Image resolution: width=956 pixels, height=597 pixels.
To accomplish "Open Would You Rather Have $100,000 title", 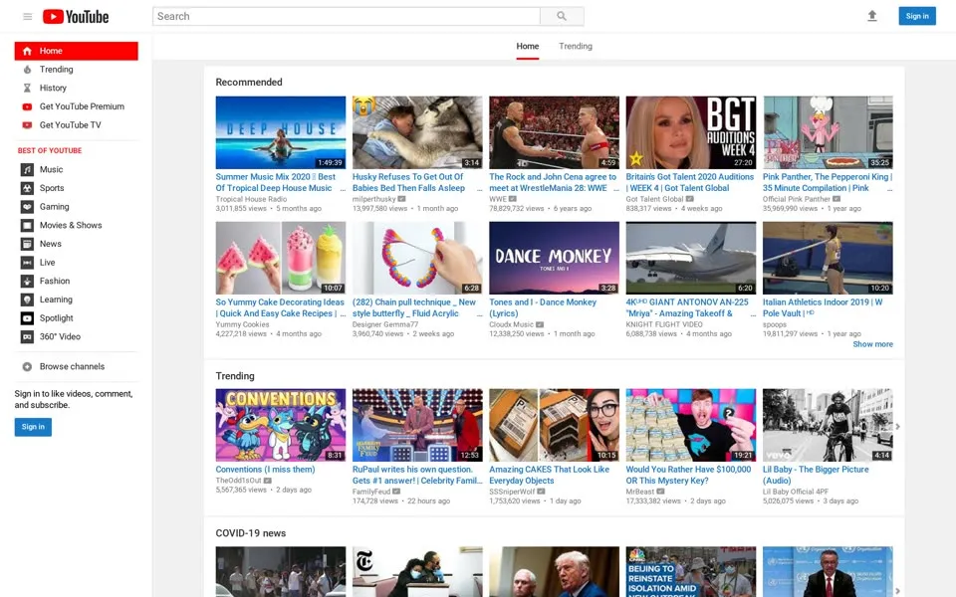I will [x=688, y=476].
